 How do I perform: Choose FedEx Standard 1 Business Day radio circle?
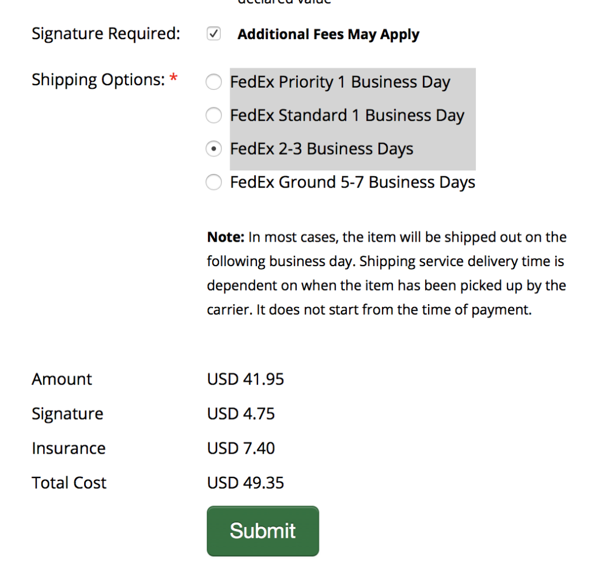point(214,116)
